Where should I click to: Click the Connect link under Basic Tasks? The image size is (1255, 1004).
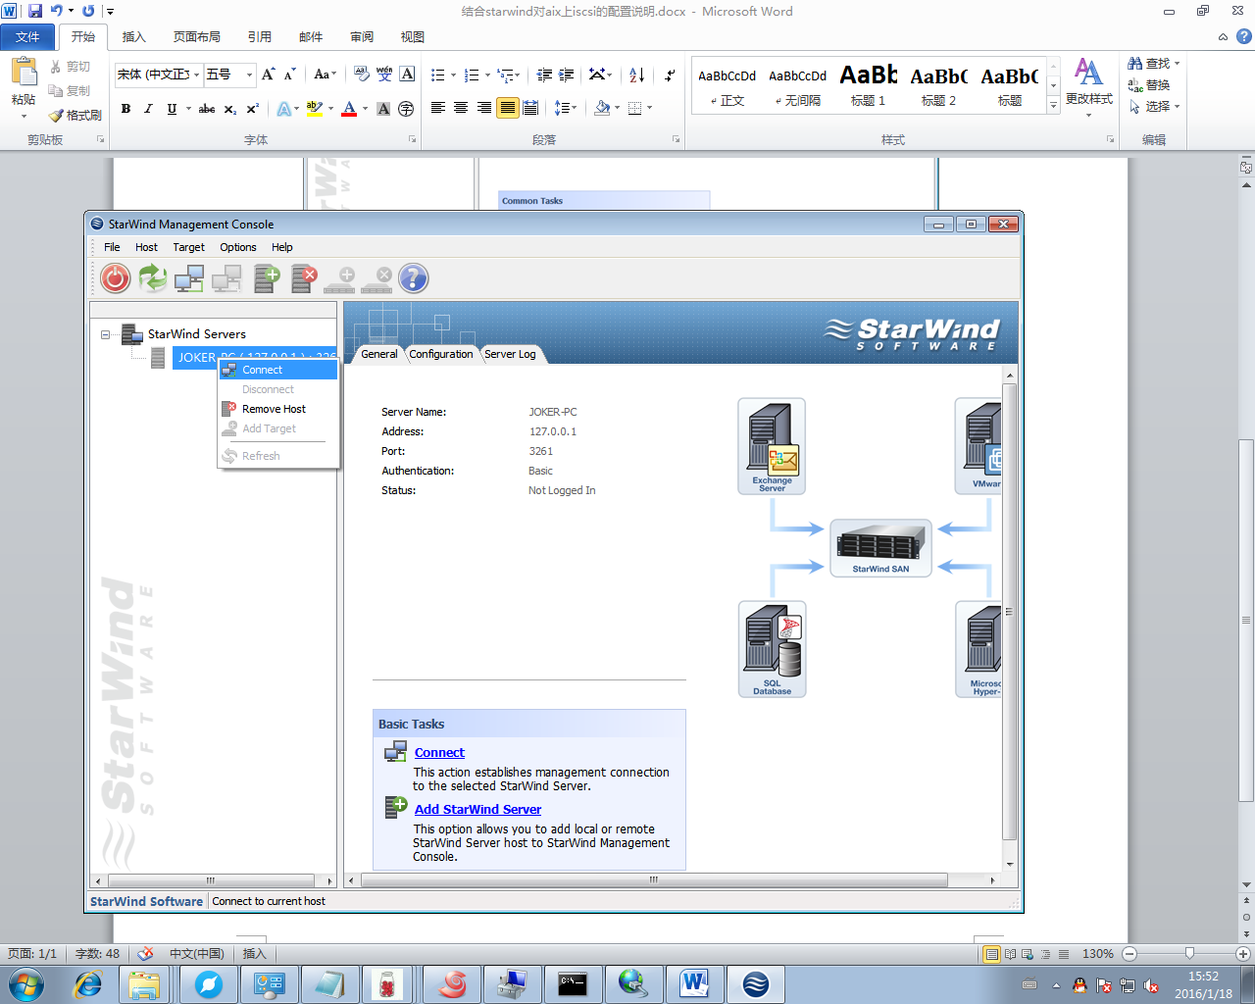(439, 752)
